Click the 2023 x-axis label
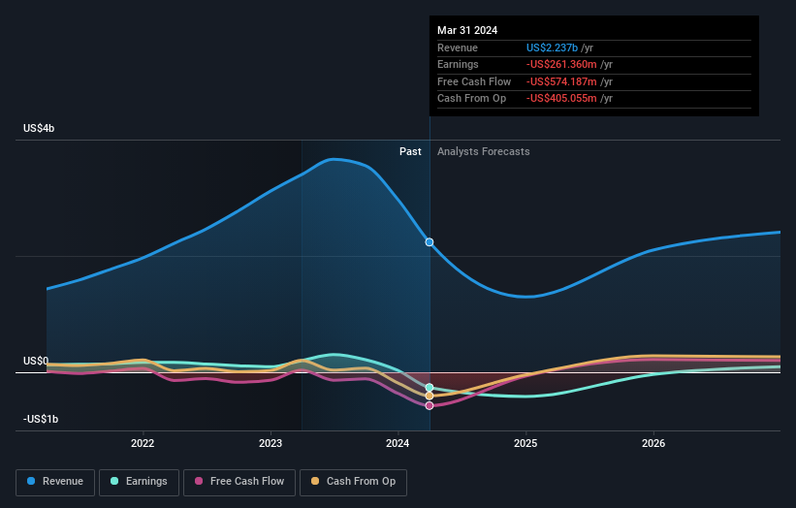Image resolution: width=796 pixels, height=508 pixels. [x=271, y=444]
